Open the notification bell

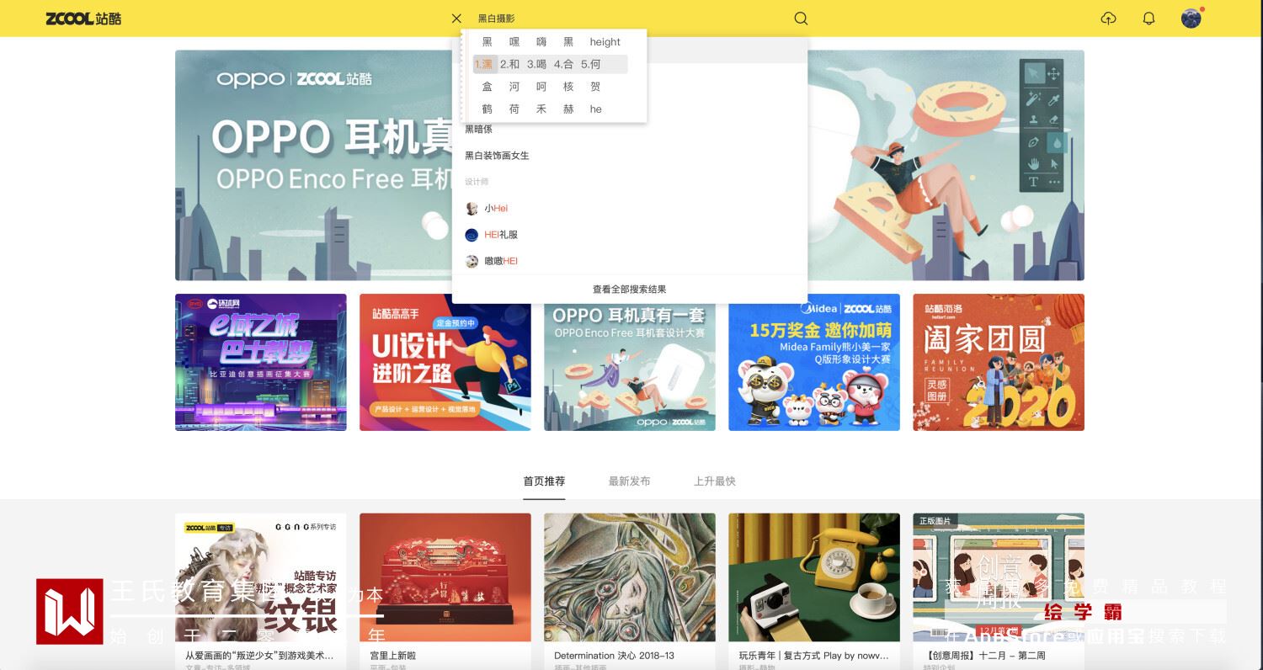(x=1148, y=18)
